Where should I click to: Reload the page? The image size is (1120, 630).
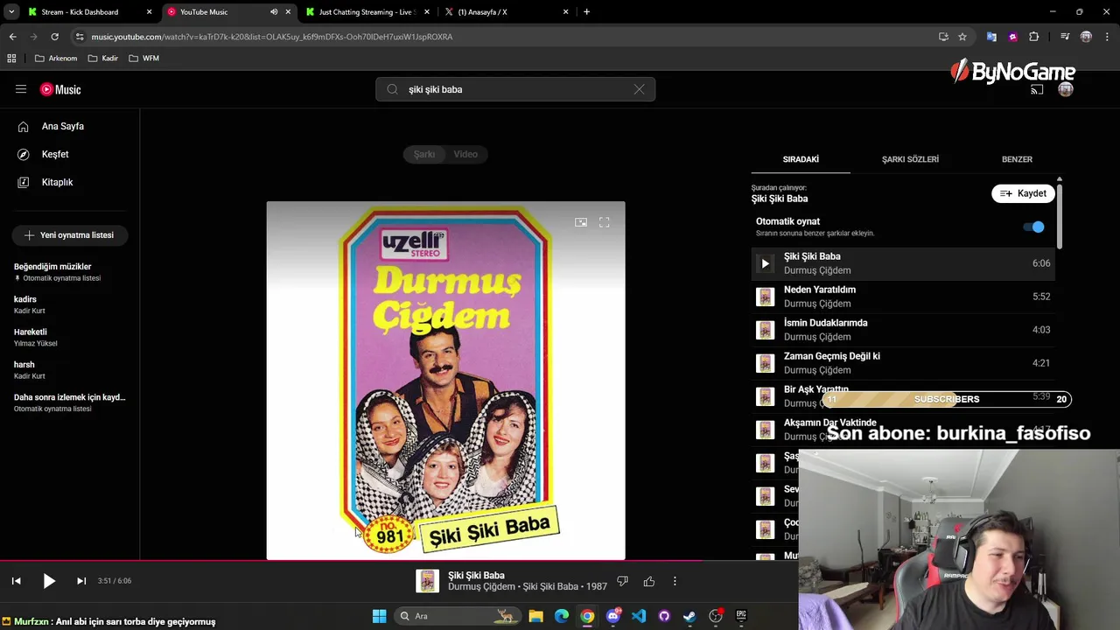[54, 37]
